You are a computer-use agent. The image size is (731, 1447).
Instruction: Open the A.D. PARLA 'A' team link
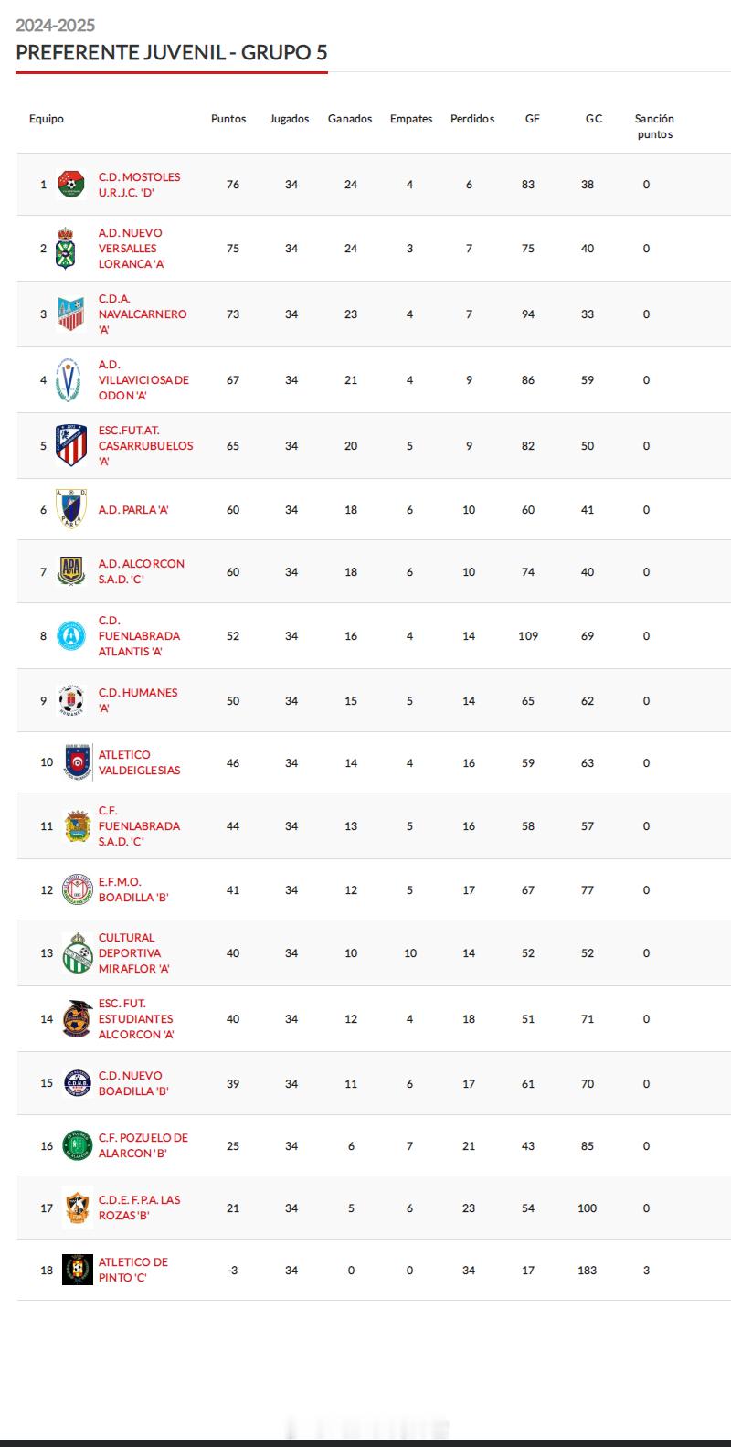[133, 510]
